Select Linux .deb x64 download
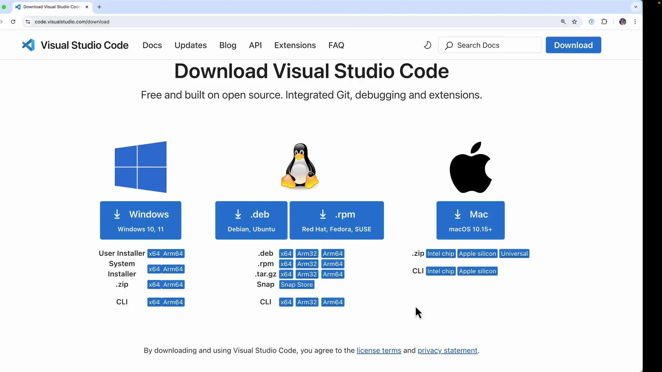The image size is (662, 372). [x=286, y=254]
